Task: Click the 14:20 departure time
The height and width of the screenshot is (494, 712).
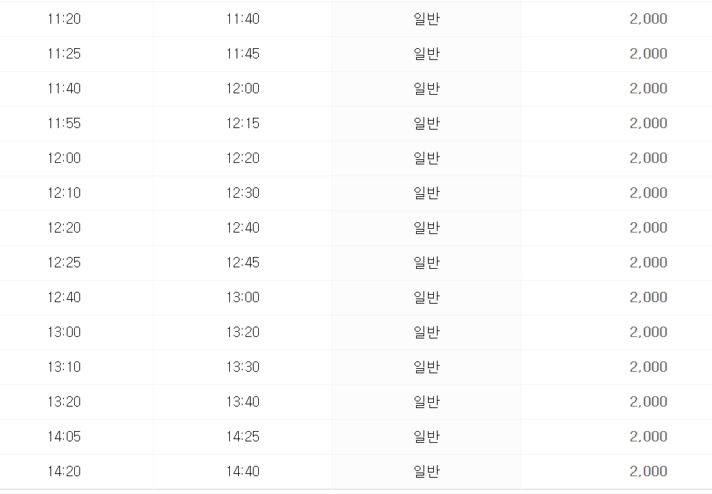Action: 64,471
